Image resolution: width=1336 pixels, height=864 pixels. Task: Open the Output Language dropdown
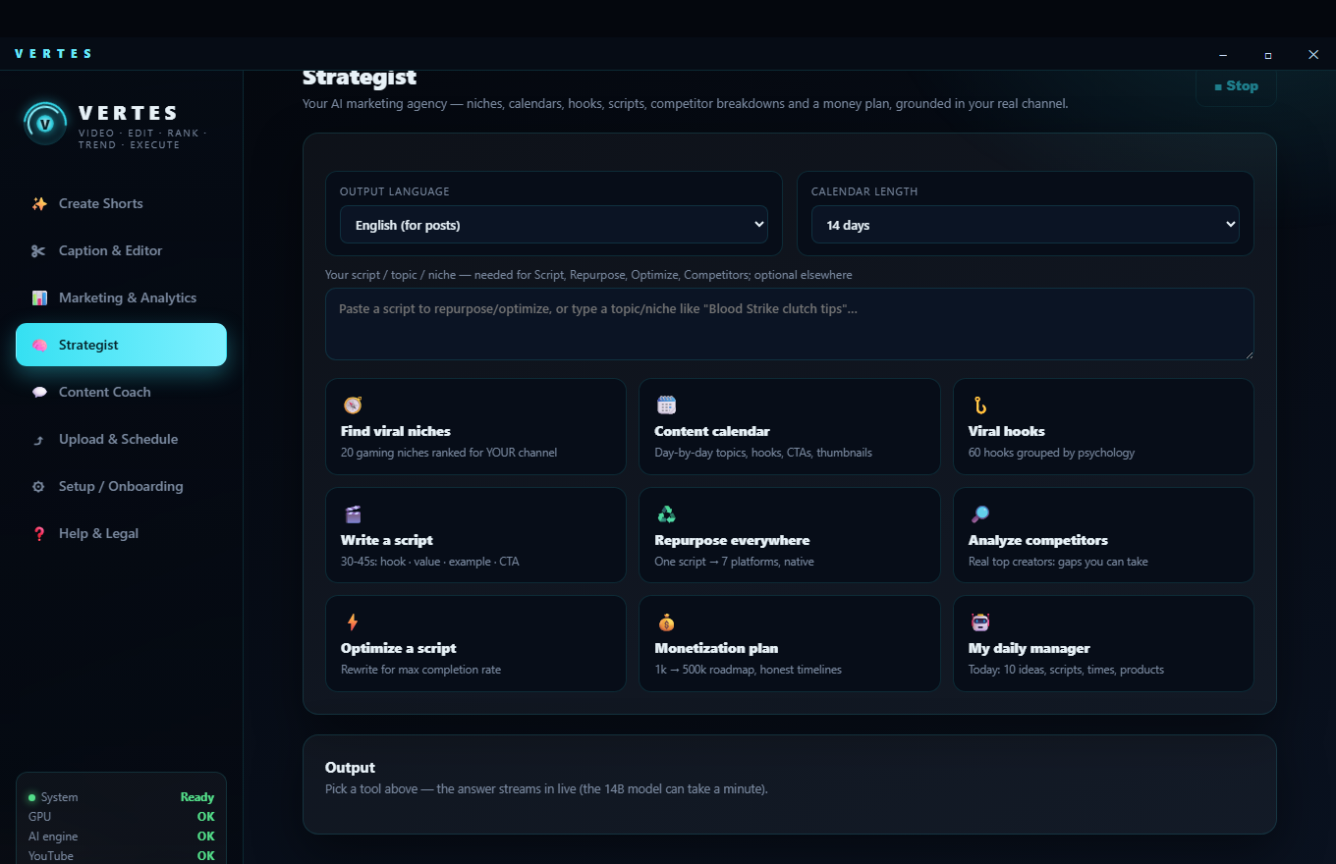tap(554, 225)
